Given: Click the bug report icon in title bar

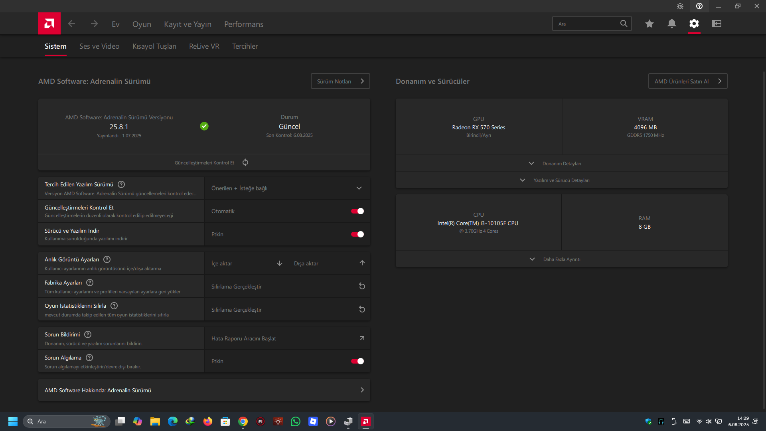Looking at the screenshot, I should [680, 6].
